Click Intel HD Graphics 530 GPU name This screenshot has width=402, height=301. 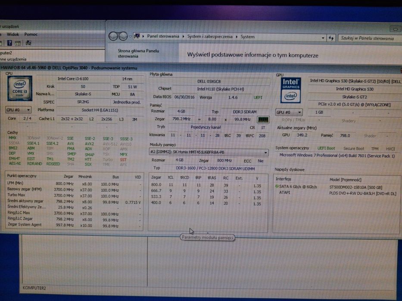click(x=355, y=89)
